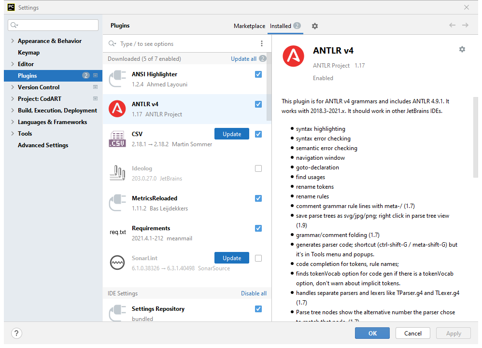The image size is (482, 348).
Task: Click the Update all link
Action: (x=243, y=59)
